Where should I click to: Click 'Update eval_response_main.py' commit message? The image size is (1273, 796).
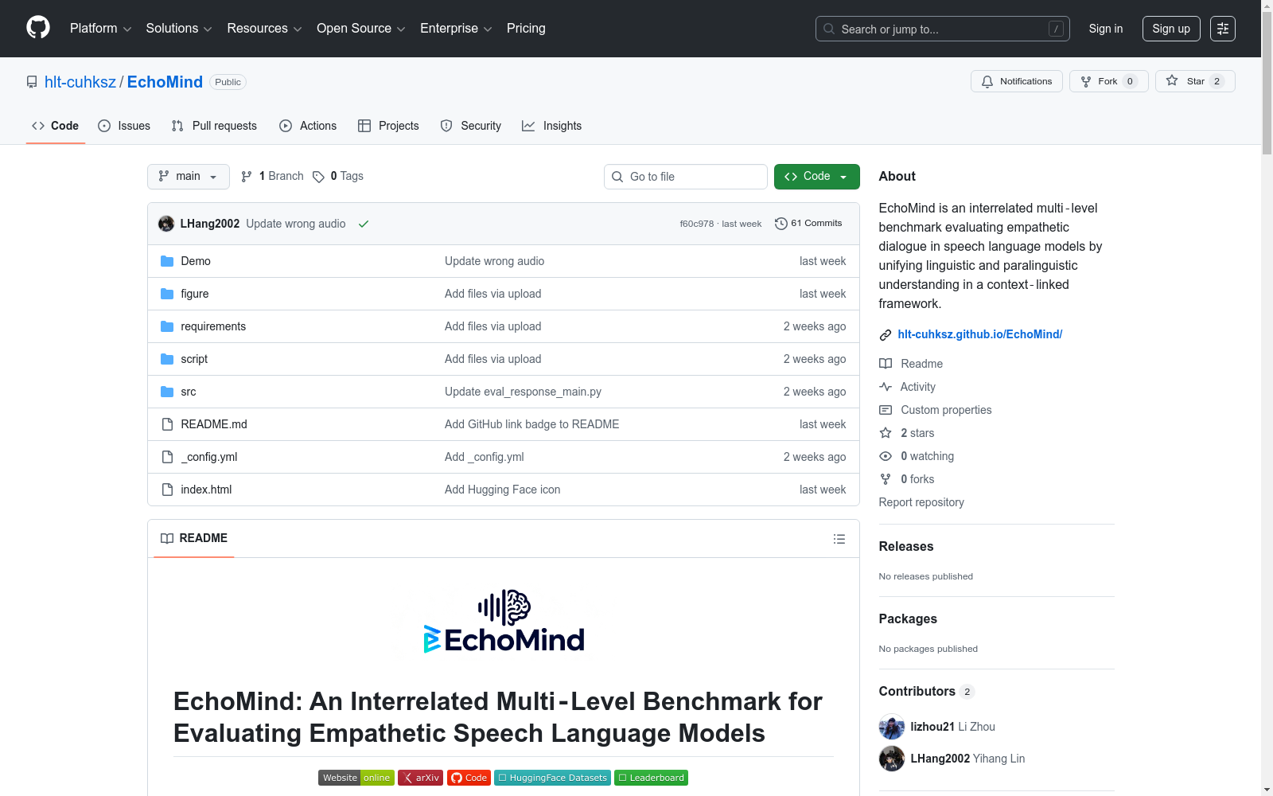point(523,392)
